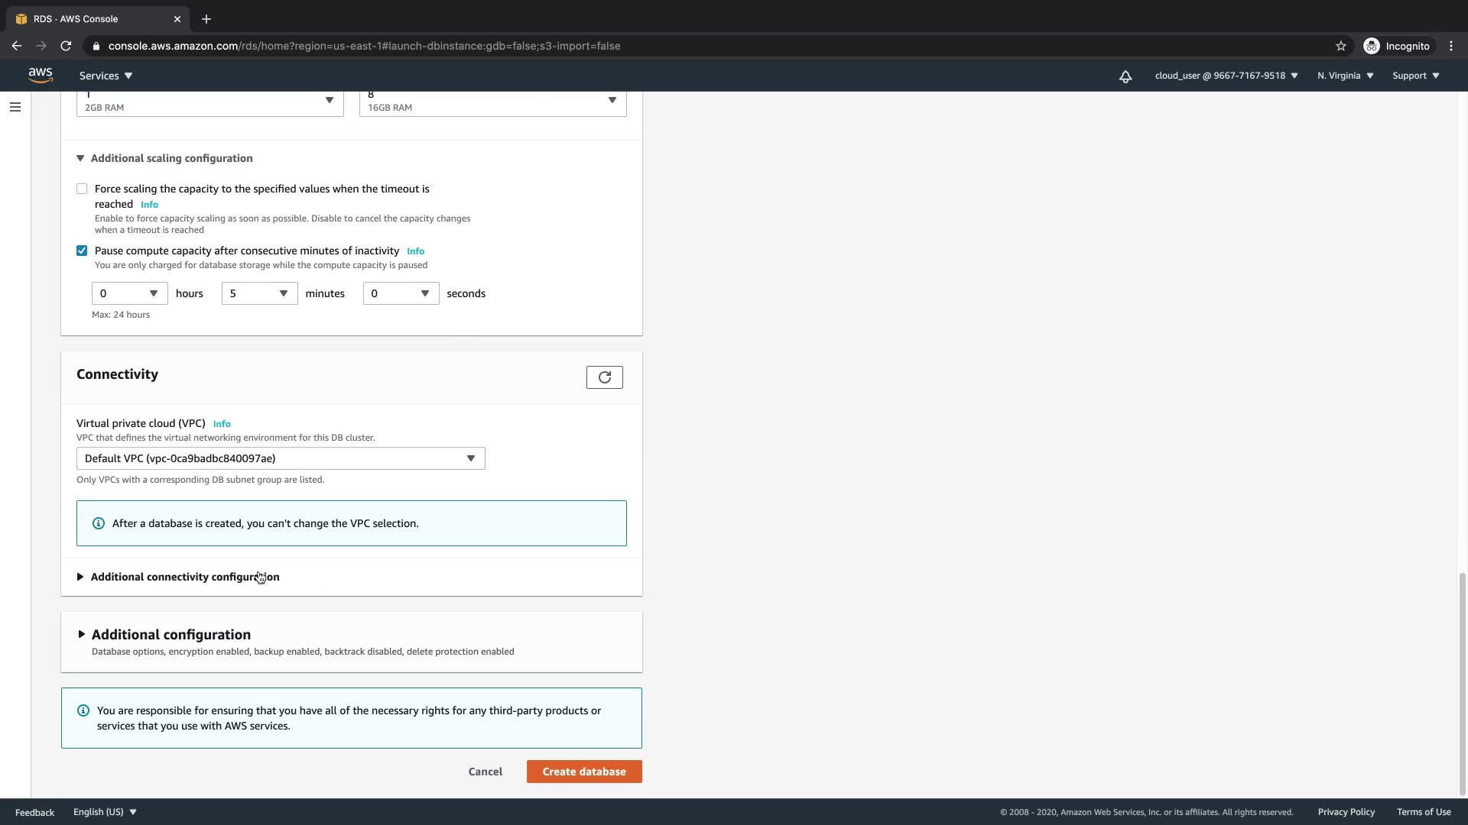Open the Services menu

106,76
